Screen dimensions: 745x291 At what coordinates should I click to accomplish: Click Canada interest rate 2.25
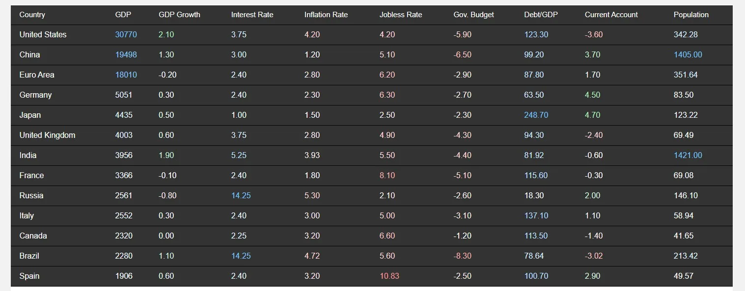(x=239, y=236)
